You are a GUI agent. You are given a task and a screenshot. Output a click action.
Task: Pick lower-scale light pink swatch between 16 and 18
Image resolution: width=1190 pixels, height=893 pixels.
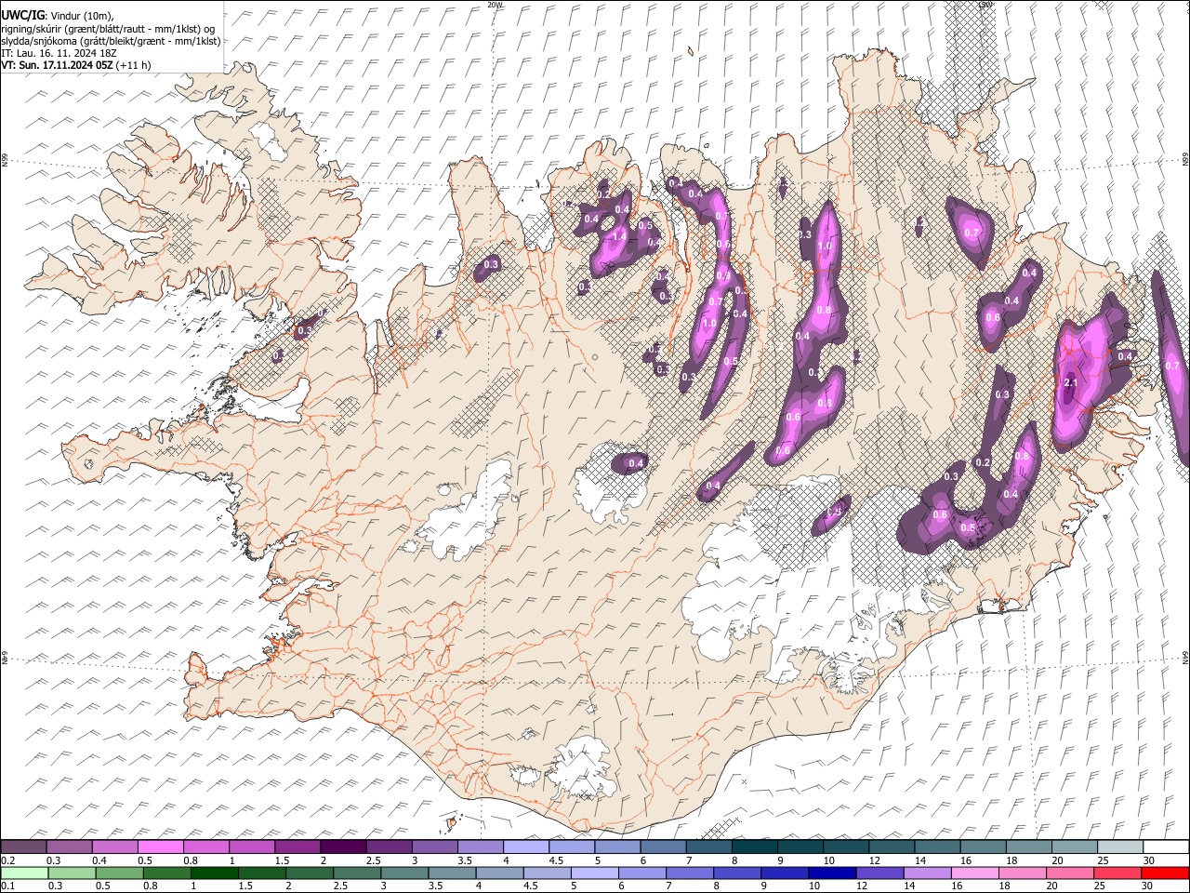974,873
